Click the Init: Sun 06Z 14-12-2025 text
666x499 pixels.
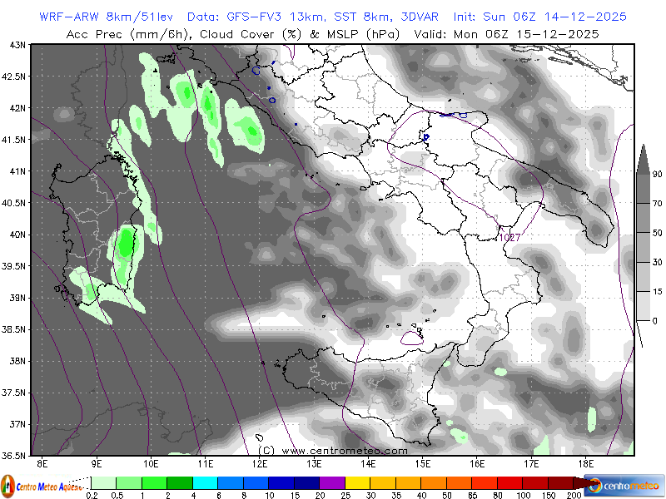point(539,17)
